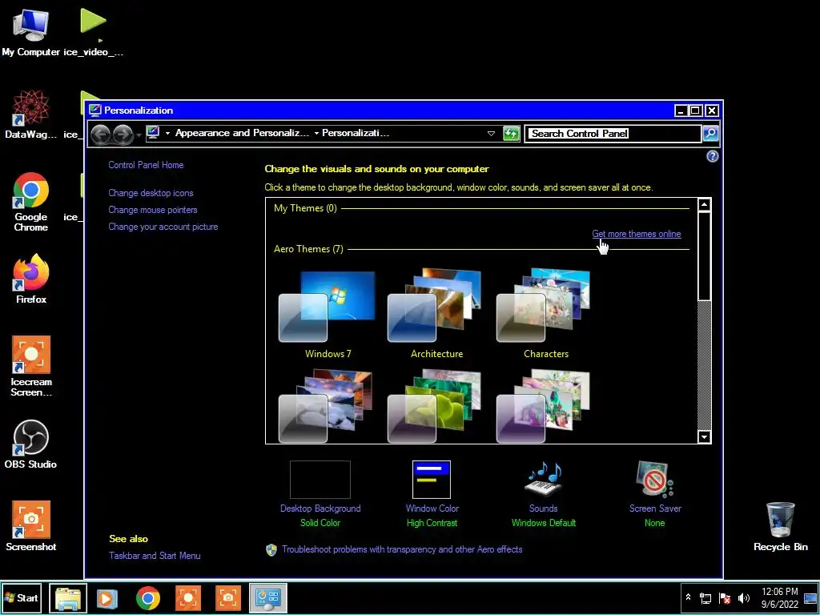
Task: Expand arrow before Personalization breadcrumb
Action: click(316, 134)
